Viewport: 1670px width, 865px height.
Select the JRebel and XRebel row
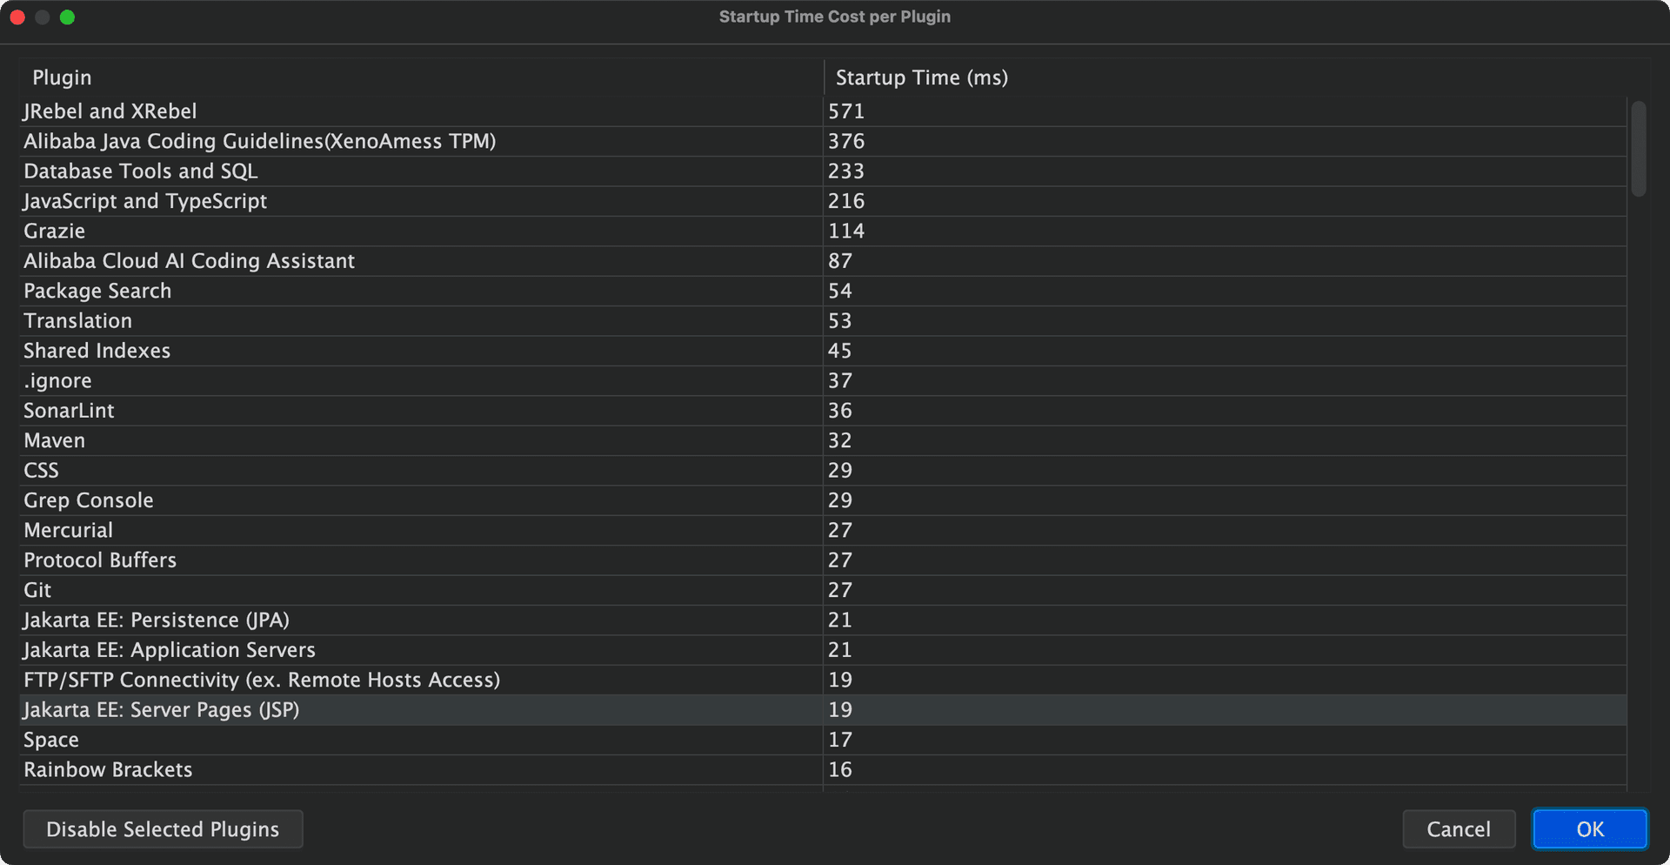(x=823, y=111)
